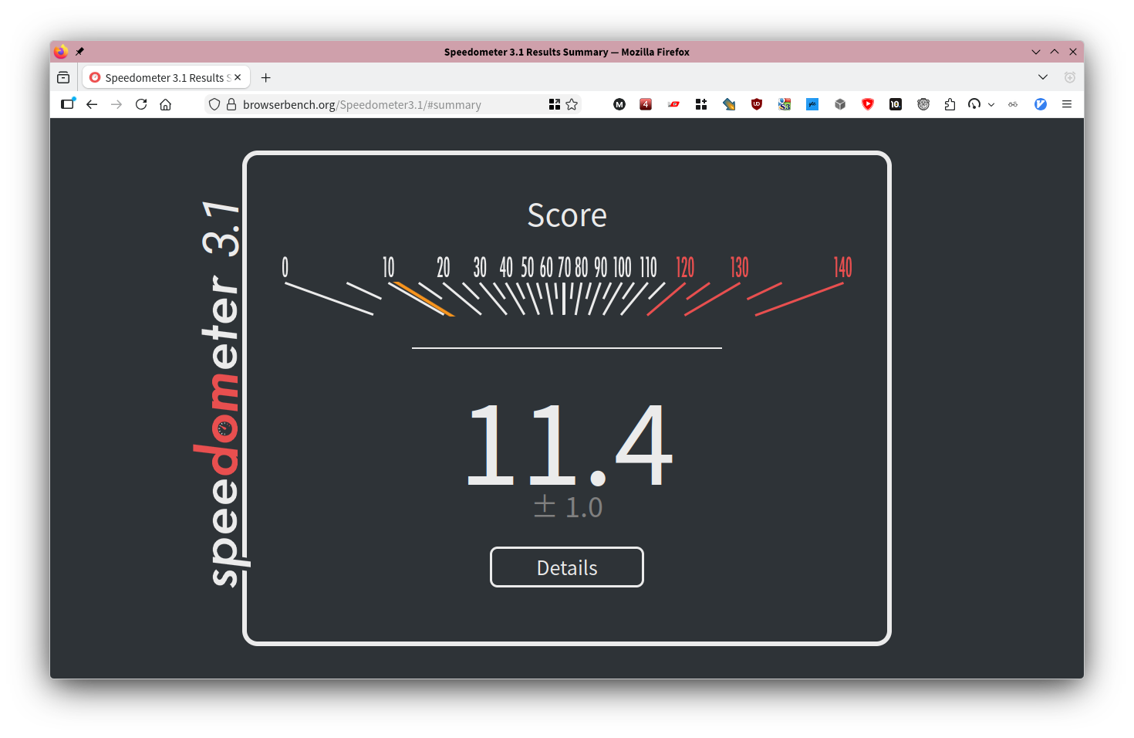Click the 11.4 score value
Image resolution: width=1134 pixels, height=738 pixels.
570,445
